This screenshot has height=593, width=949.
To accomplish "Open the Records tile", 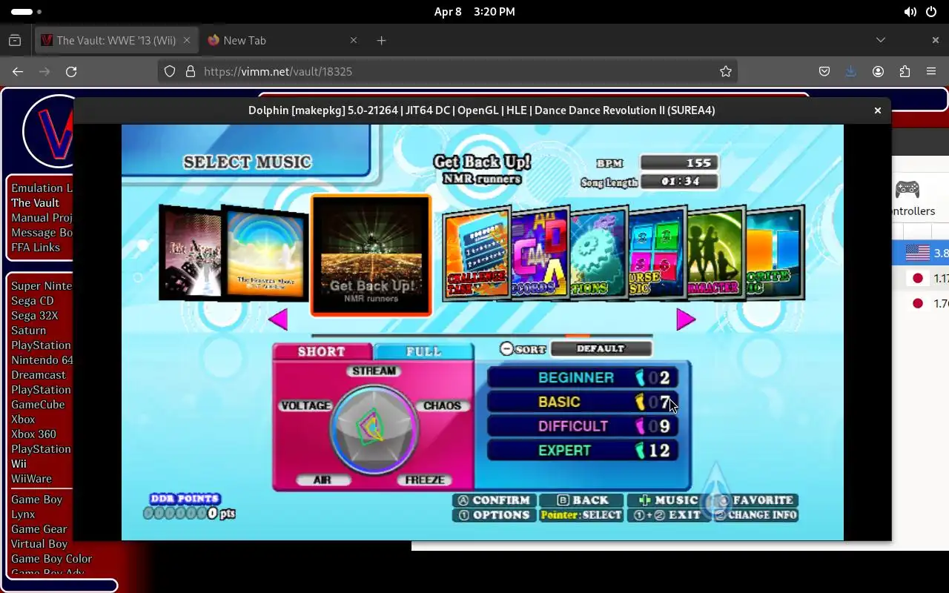I will coord(540,254).
